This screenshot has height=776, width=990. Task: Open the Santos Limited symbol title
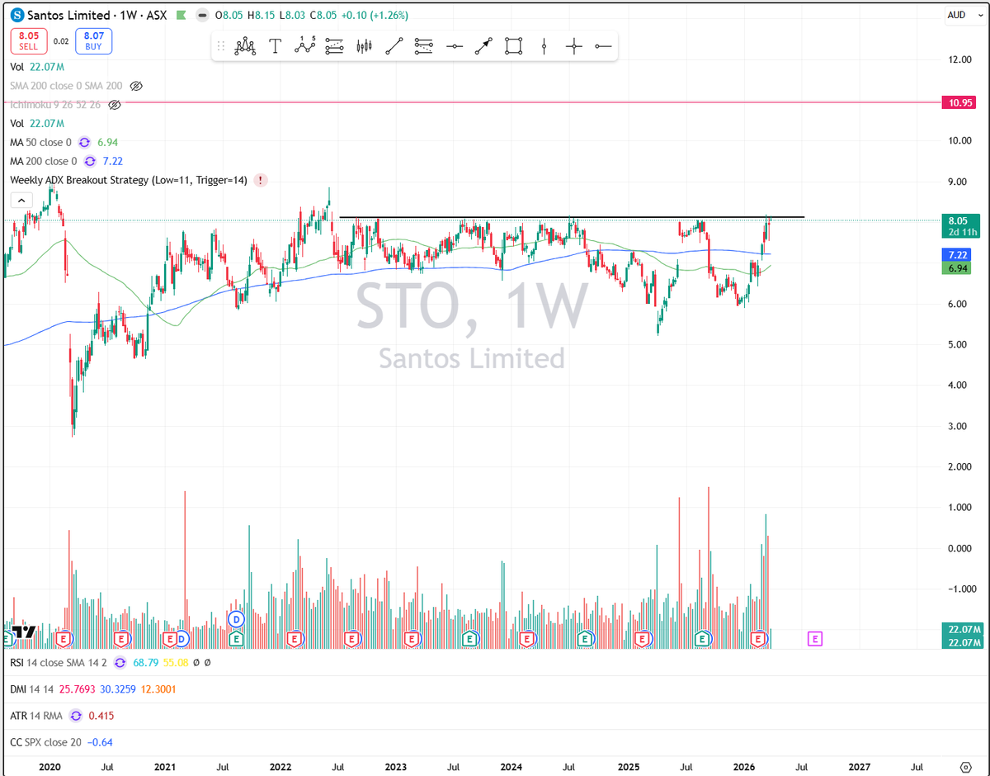[x=69, y=15]
